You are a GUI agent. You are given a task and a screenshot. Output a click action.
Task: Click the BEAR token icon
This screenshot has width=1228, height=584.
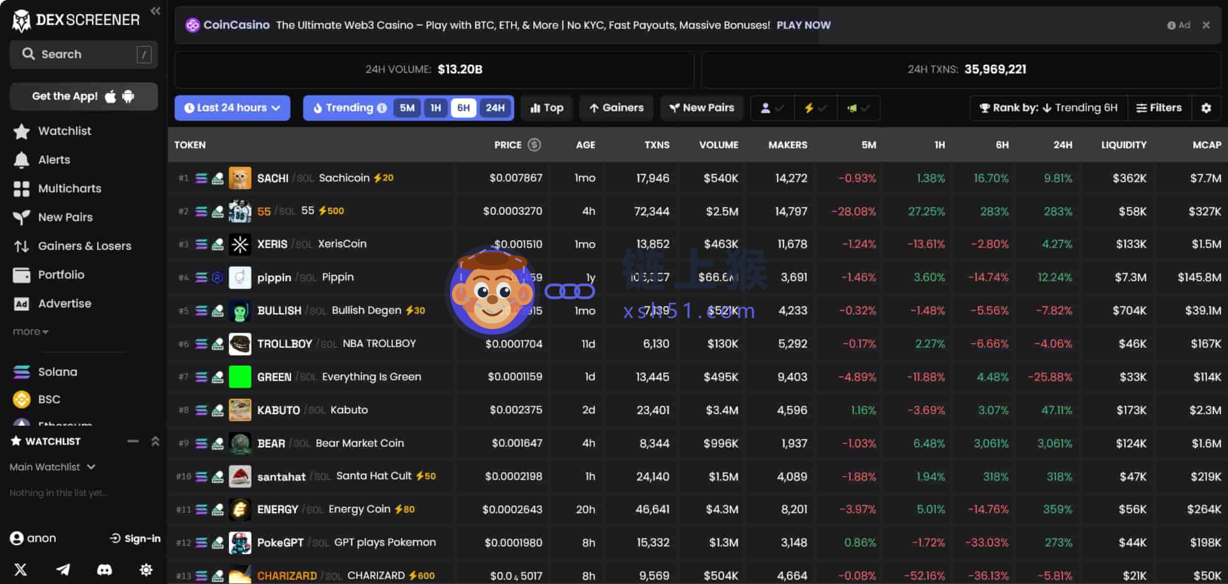click(x=240, y=443)
